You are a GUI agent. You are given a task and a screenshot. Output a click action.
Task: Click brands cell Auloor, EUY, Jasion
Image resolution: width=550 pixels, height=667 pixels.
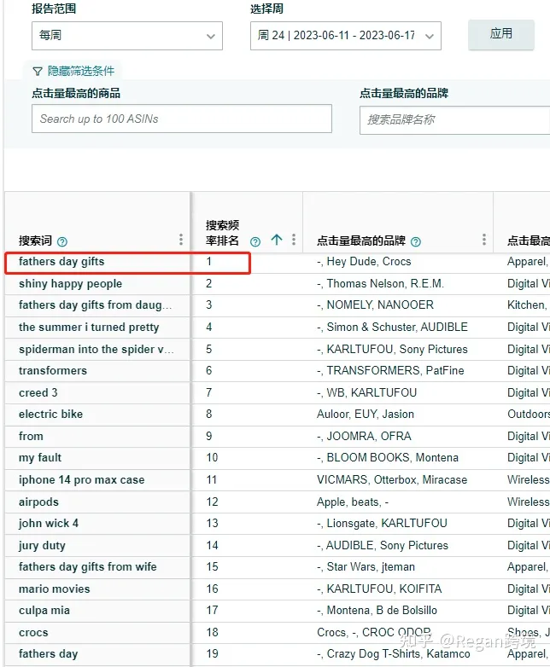coord(366,414)
